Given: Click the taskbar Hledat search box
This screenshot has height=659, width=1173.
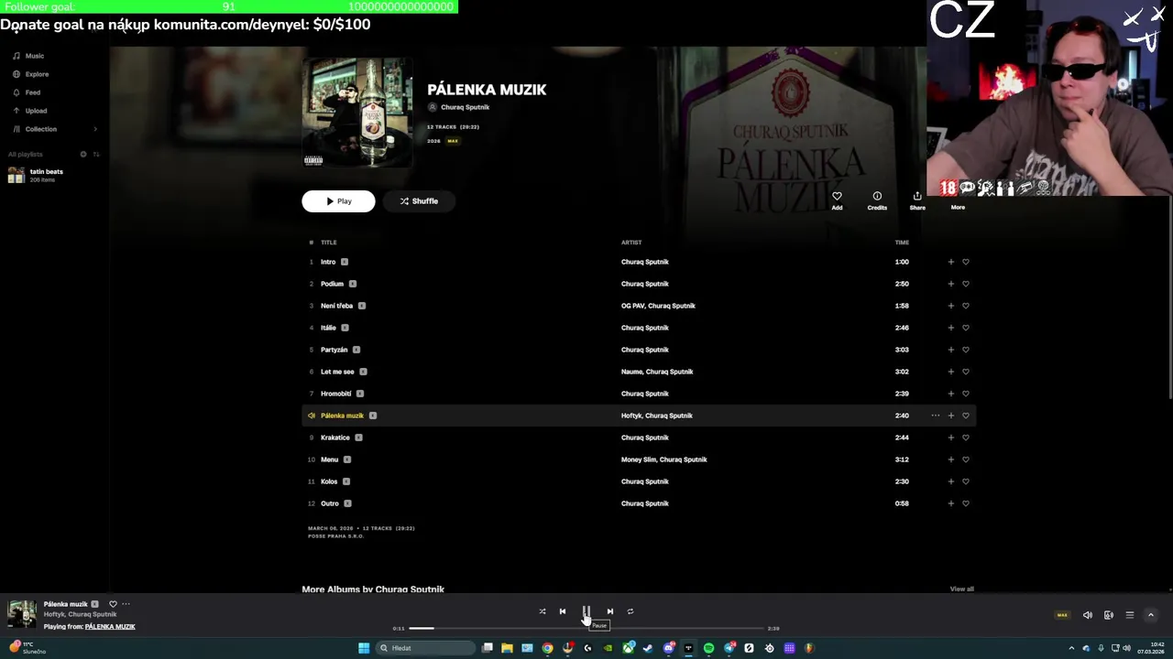Looking at the screenshot, I should click(426, 648).
